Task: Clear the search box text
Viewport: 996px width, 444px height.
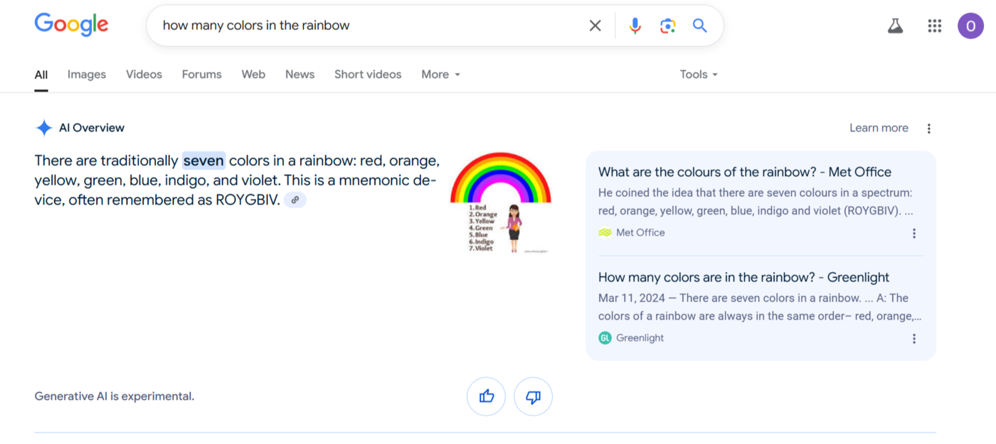Action: click(595, 26)
